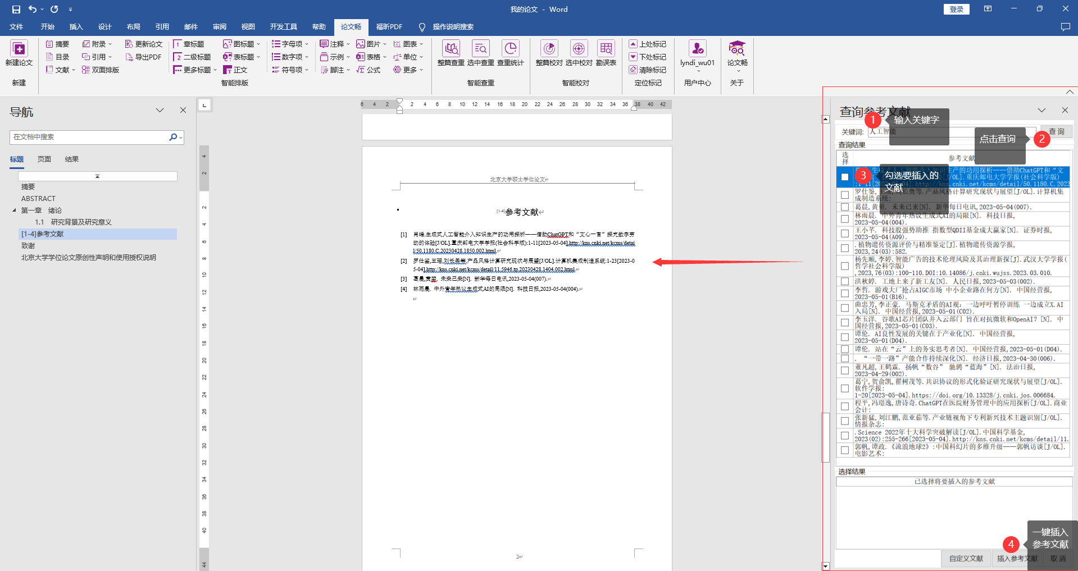Click 清除标记 to clear marks

(x=648, y=70)
